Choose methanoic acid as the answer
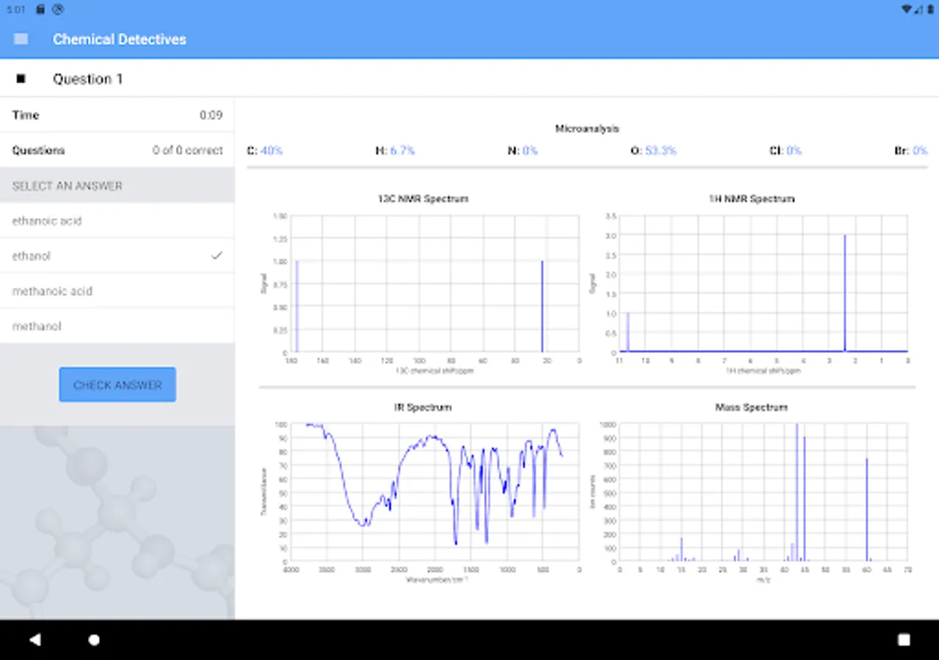This screenshot has height=660, width=939. (x=117, y=291)
